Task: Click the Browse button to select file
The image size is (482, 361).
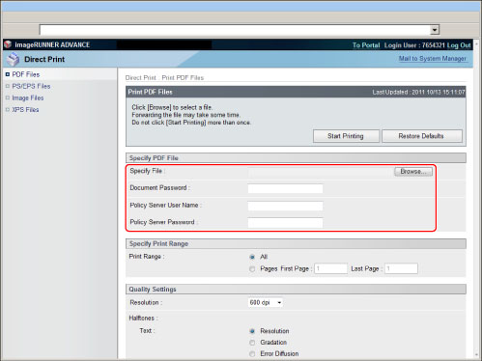Action: point(413,172)
